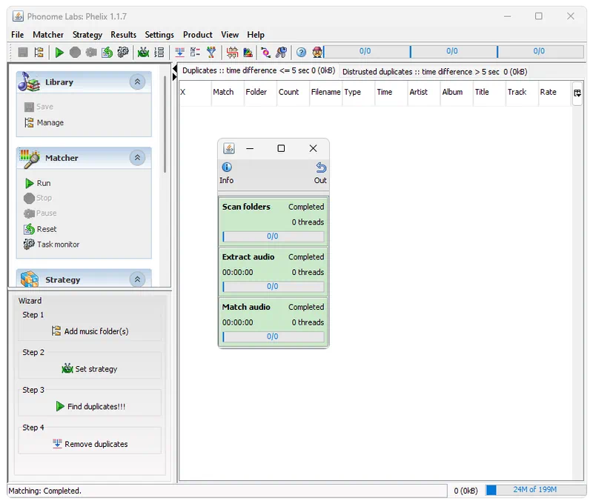
Task: Click Library panel header title
Action: click(x=59, y=82)
